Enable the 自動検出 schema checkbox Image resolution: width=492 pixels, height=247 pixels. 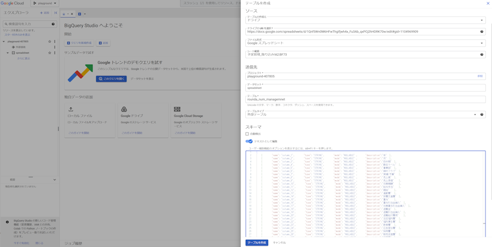(247, 134)
